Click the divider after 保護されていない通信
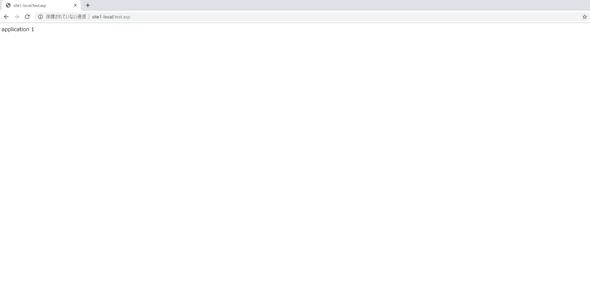 (89, 17)
